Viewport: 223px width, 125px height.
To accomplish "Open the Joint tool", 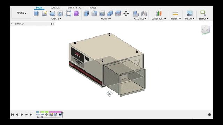I will pos(144,14).
